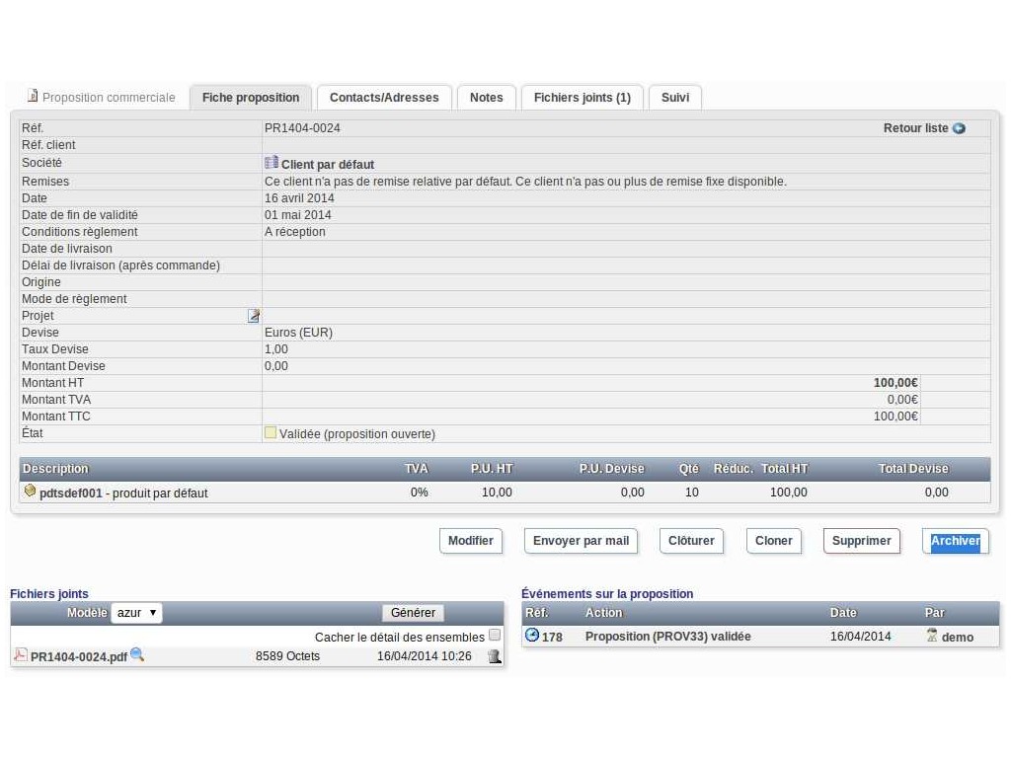This screenshot has height=758, width=1011.
Task: Open the Suivi tab
Action: coord(675,98)
